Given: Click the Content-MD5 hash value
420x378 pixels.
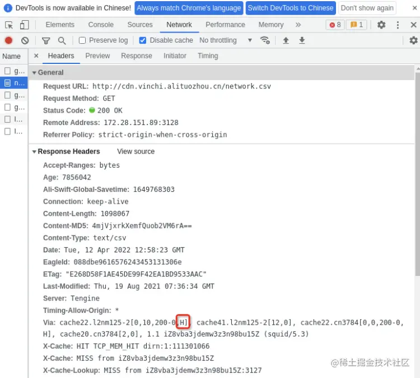Looking at the screenshot, I should (x=142, y=226).
